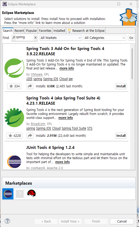
Task: Click the JUnit Tools 4 Spring Eclipse logo
Action: (x=14, y=162)
